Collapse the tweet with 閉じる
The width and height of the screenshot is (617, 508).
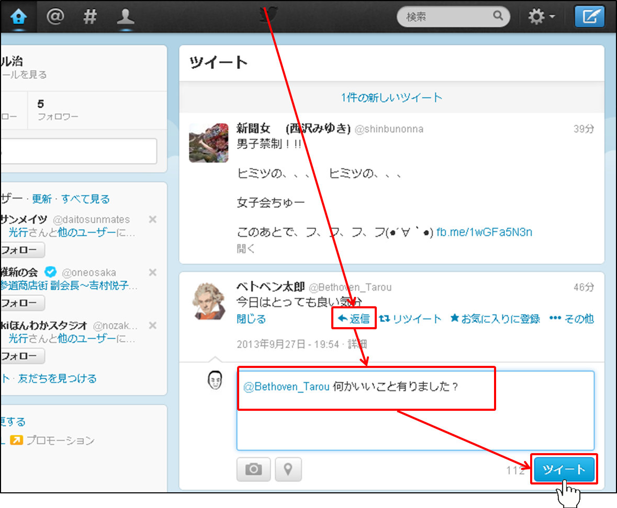251,319
